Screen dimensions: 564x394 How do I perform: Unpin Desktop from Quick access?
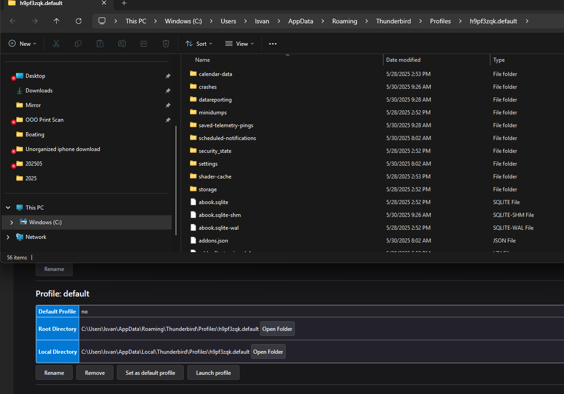(x=168, y=76)
